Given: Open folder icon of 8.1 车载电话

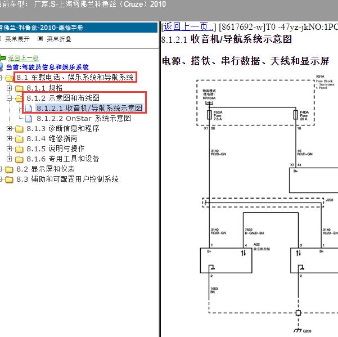Looking at the screenshot, I should [9, 78].
